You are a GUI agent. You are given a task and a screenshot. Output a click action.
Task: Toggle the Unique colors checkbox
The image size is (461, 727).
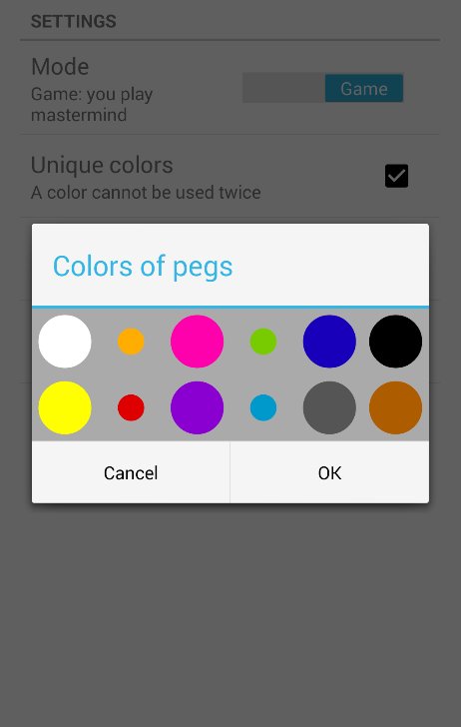pyautogui.click(x=396, y=176)
